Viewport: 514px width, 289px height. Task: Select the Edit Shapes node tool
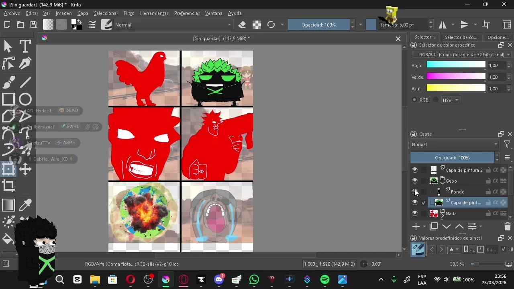click(x=8, y=63)
